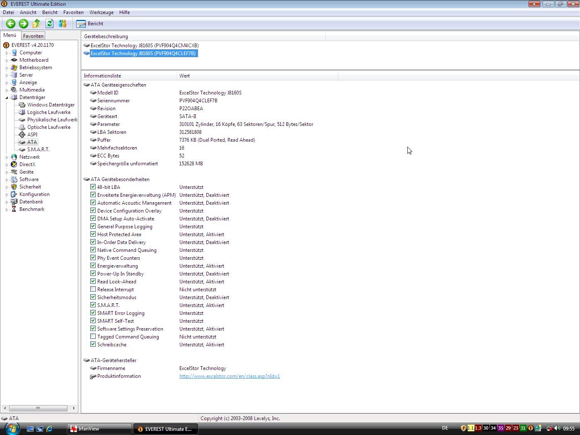Image resolution: width=580 pixels, height=435 pixels.
Task: Open the Bericht report toolbar button
Action: (x=90, y=24)
